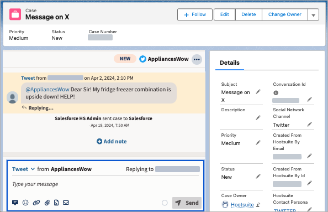Screen dimensions: 328x212
Task: Click the Send button
Action: point(187,203)
